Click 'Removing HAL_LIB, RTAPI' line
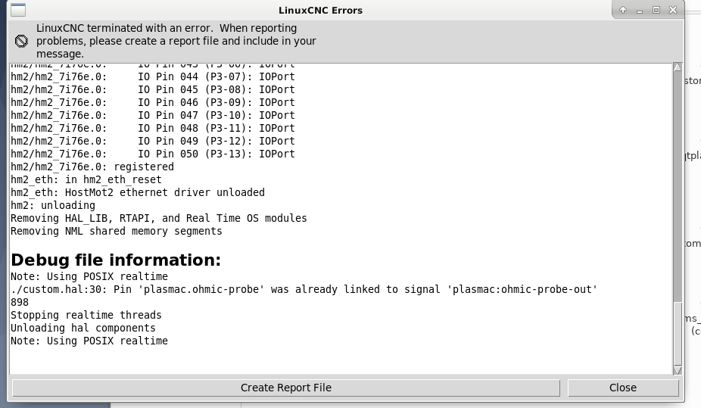This screenshot has height=408, width=701. [x=159, y=219]
